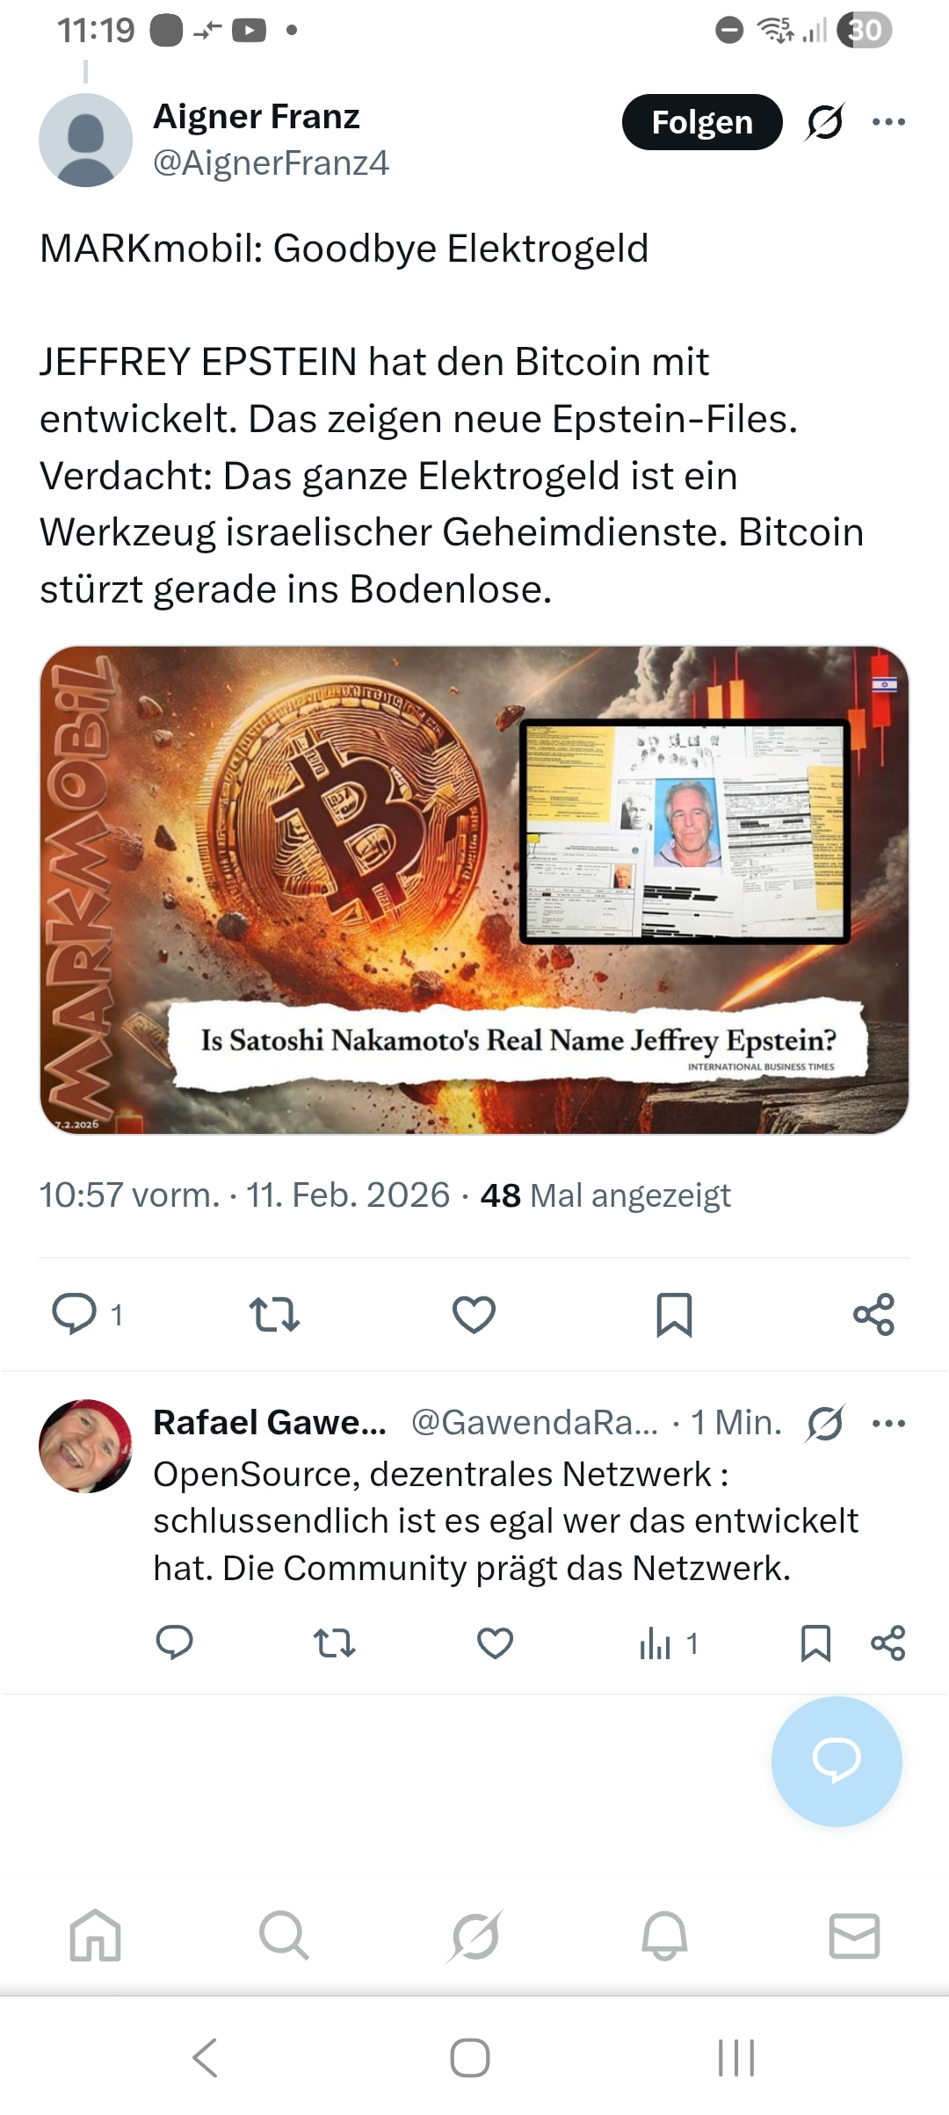Switch to the Search tab in bottom navigation
Viewport: 949px width, 2115px height.
coord(284,1935)
